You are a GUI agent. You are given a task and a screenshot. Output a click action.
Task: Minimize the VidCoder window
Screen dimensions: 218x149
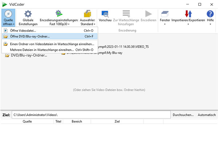click(x=187, y=4)
